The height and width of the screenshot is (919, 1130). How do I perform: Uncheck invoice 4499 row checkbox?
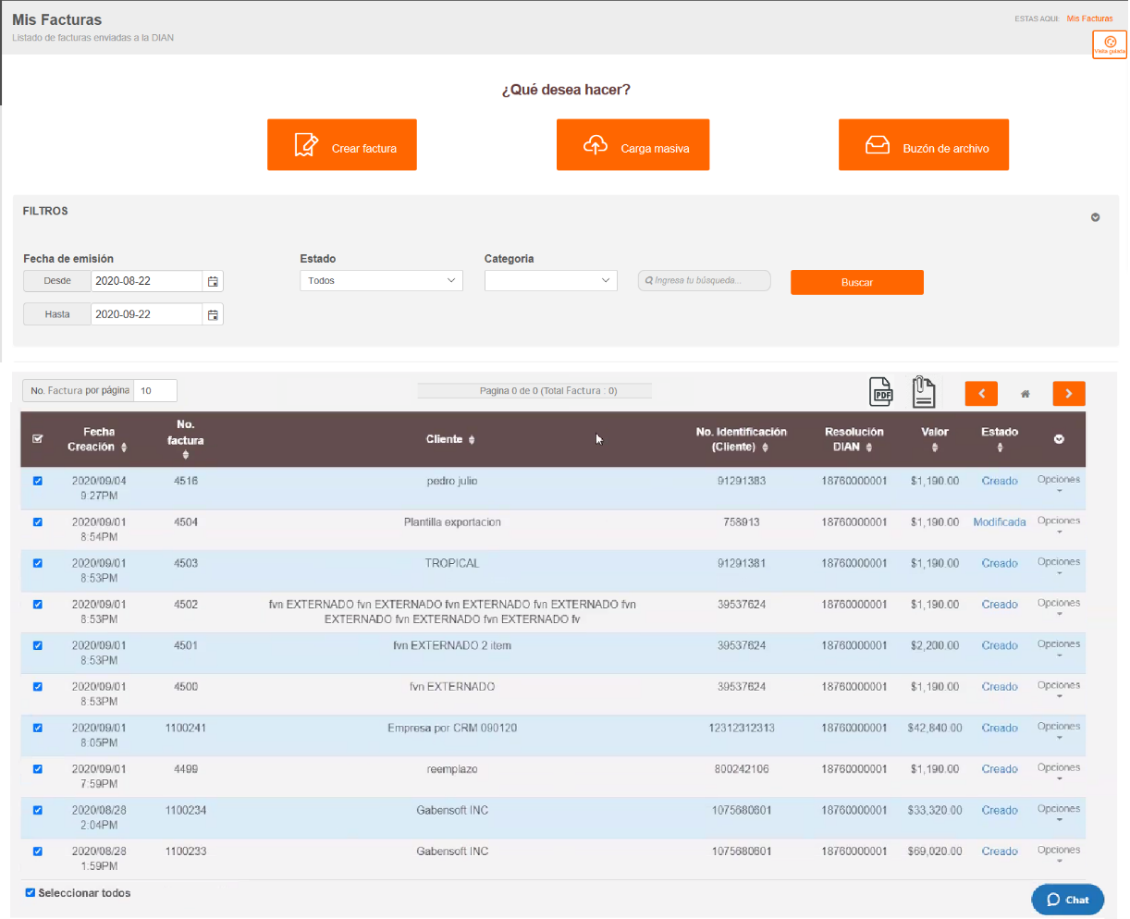click(38, 769)
